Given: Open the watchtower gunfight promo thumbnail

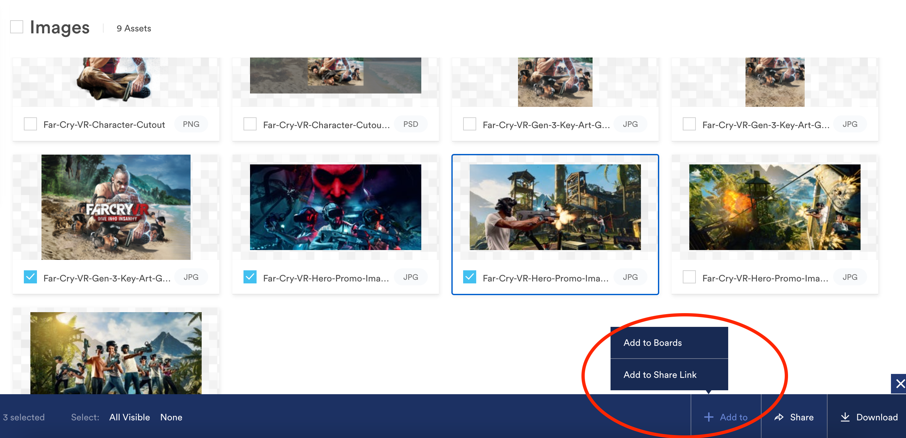Looking at the screenshot, I should pyautogui.click(x=555, y=207).
